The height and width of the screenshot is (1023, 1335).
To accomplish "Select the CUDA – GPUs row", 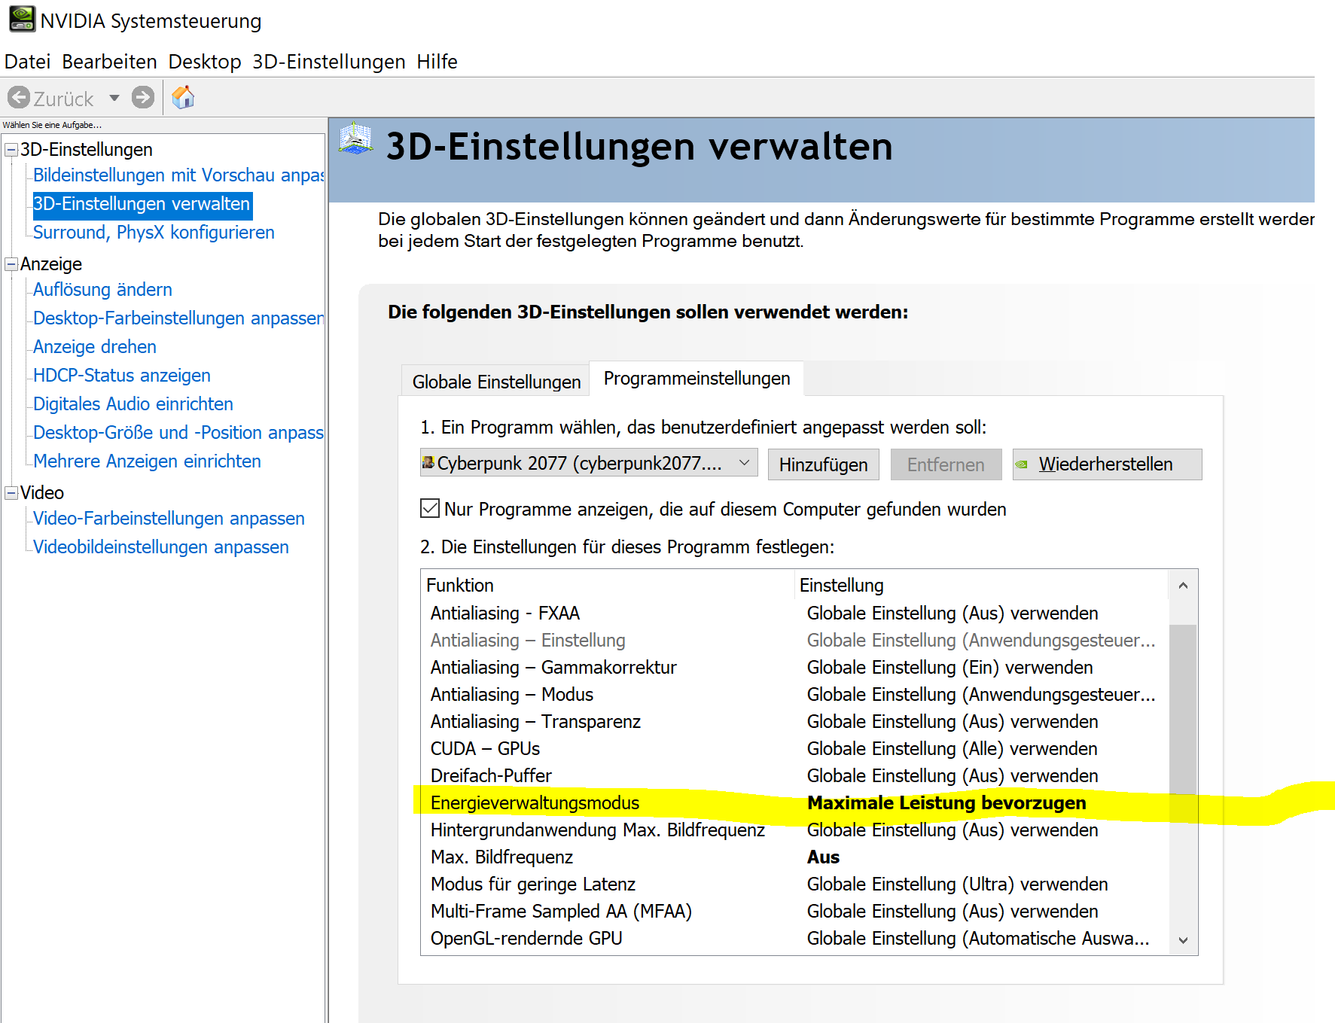I will [794, 749].
